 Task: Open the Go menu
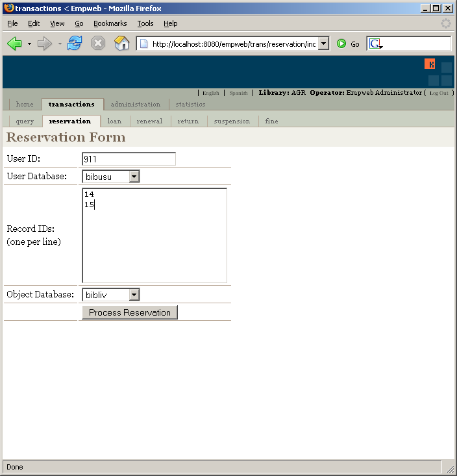click(x=79, y=23)
